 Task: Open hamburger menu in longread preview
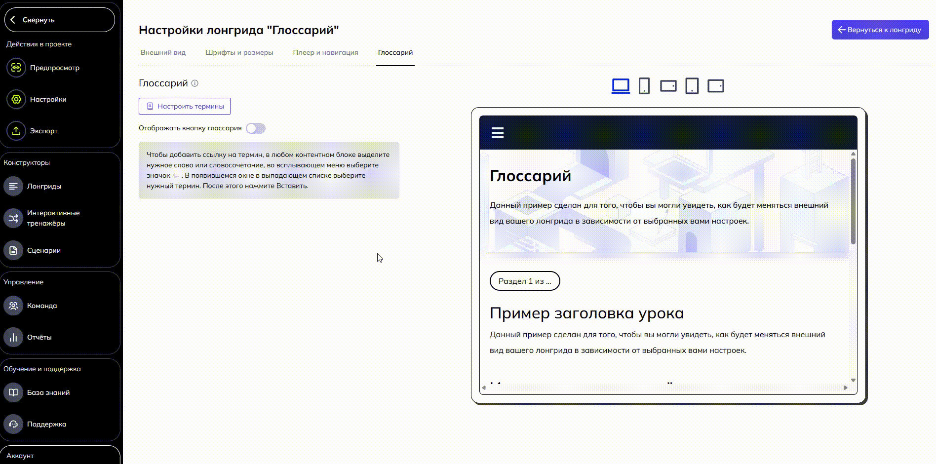(498, 133)
